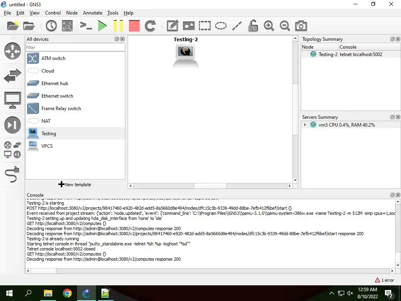Browse routers in device sidebar
This screenshot has height=301, width=401.
pos(12,51)
